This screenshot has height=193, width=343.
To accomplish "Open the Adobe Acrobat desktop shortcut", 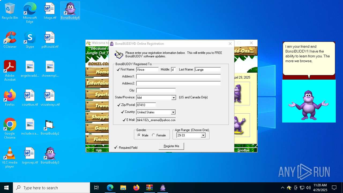I will tap(10, 71).
